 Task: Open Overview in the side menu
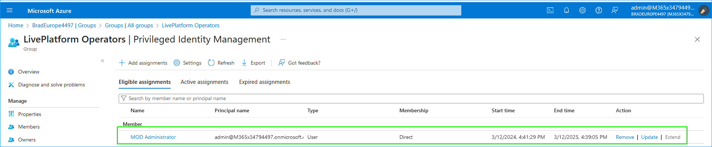[x=29, y=72]
